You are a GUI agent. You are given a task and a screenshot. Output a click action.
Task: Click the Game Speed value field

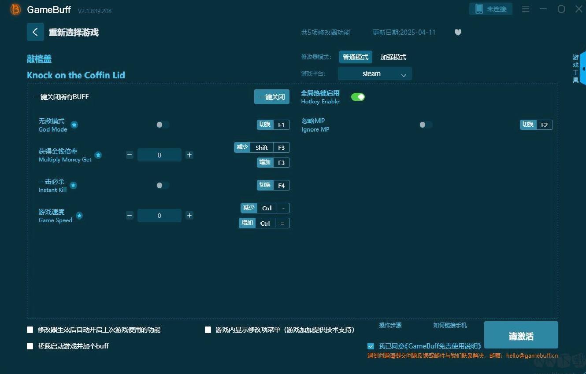point(159,216)
